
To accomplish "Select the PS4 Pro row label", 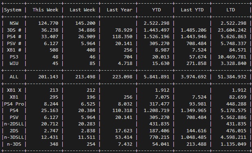I will click(14, 104).
